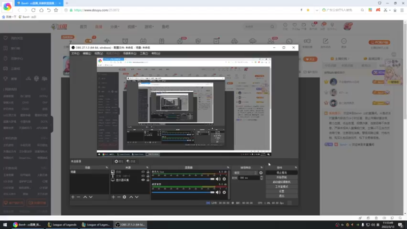Screen dimensions: 407x229
Task: Move scene down arrow in Scenes panel
Action: (91, 197)
